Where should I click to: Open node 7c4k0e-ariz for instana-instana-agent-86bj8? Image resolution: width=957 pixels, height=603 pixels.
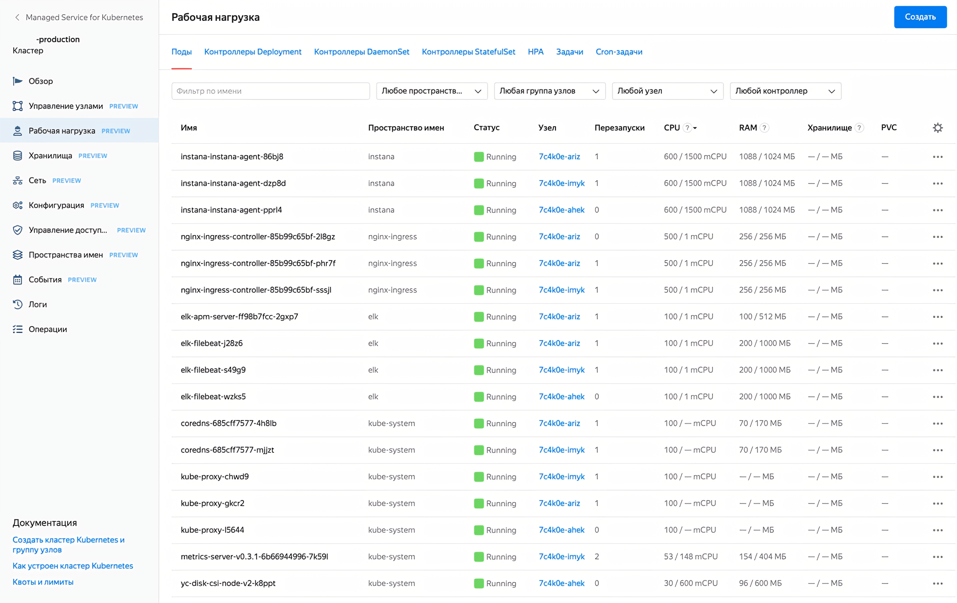(x=559, y=156)
